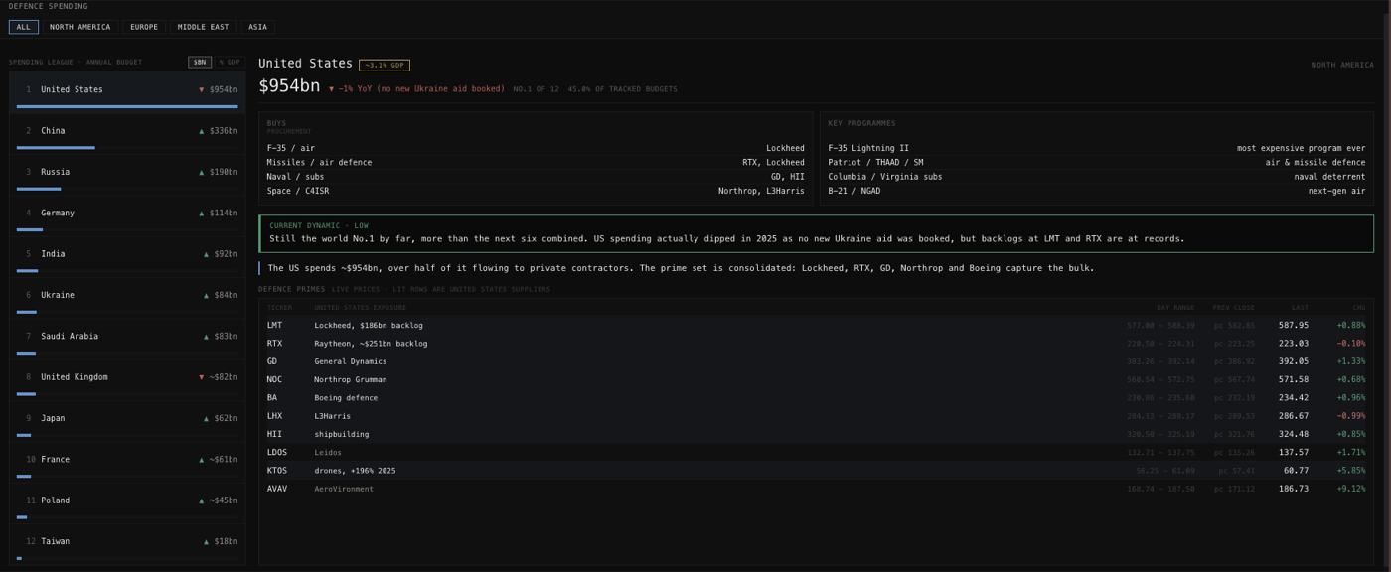1391x572 pixels.
Task: Open the RTX Raytheon ticker row
Action: pyautogui.click(x=817, y=343)
